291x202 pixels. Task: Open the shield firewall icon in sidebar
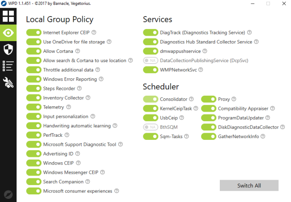point(8,49)
